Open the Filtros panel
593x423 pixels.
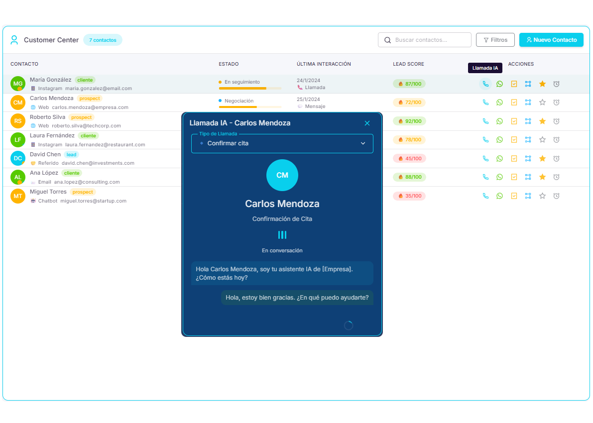pyautogui.click(x=495, y=40)
